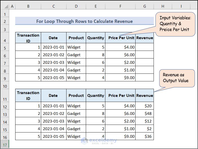This screenshot has height=149, width=198.
Task: Select the $36 revenue cell in row 16
Action: pos(144,136)
